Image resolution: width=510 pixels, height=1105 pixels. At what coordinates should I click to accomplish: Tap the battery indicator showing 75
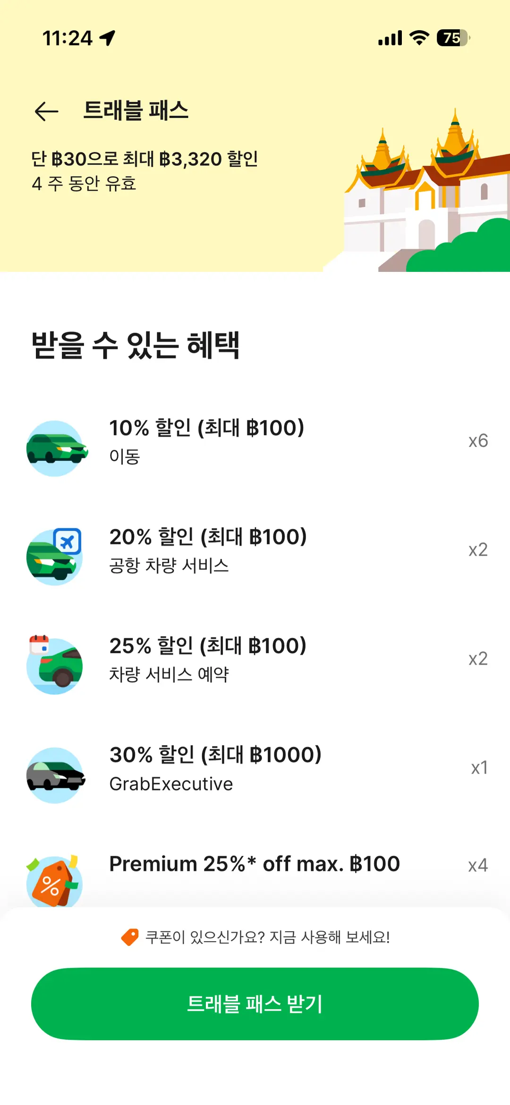click(453, 38)
